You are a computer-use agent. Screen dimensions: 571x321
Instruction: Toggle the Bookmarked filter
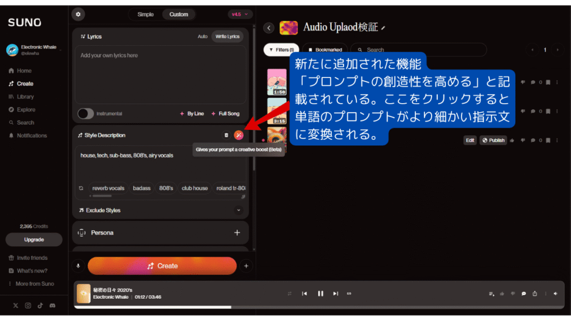(x=325, y=50)
